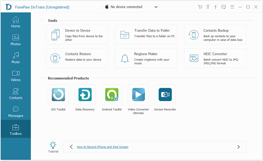Start the Contacts Backup tool
This screenshot has height=161, width=263.
point(215,35)
